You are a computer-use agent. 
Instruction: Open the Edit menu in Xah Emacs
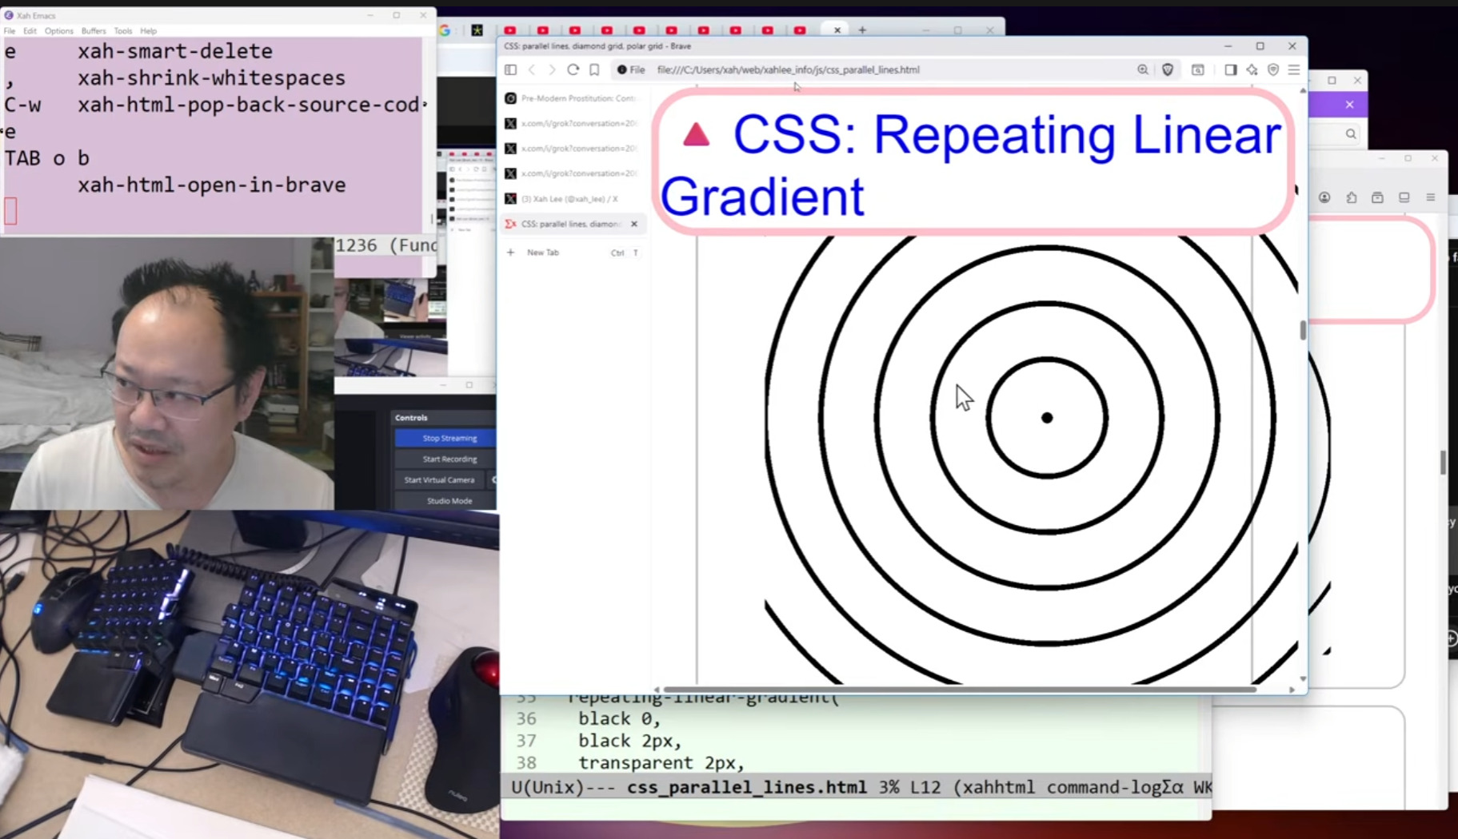30,31
